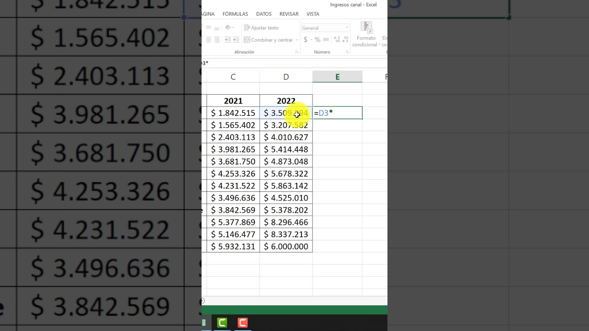Select cell with $ 4.010.627

coord(286,137)
